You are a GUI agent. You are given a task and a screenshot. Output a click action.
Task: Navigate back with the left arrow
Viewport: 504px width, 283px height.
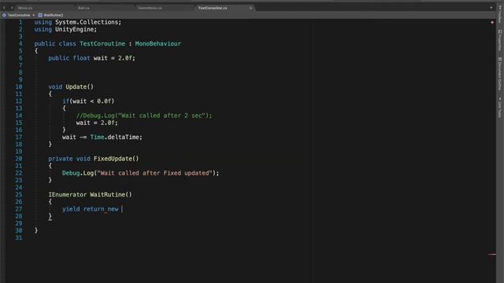coord(4,8)
